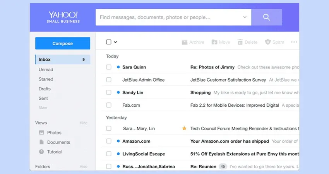Open the Re: Photos of Jimmy email
The width and height of the screenshot is (329, 174).
click(212, 67)
